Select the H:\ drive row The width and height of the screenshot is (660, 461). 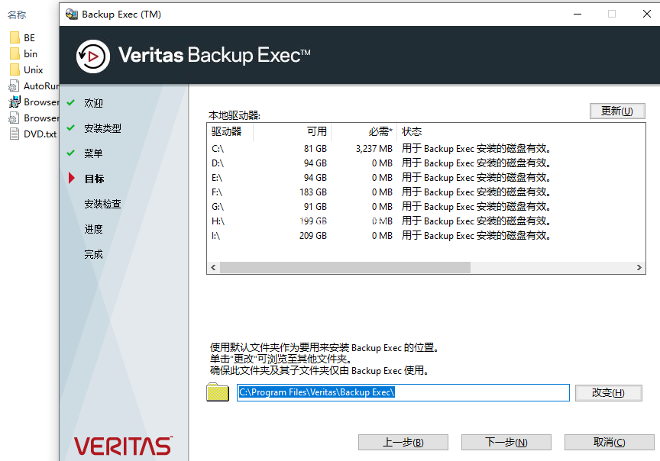(426, 221)
